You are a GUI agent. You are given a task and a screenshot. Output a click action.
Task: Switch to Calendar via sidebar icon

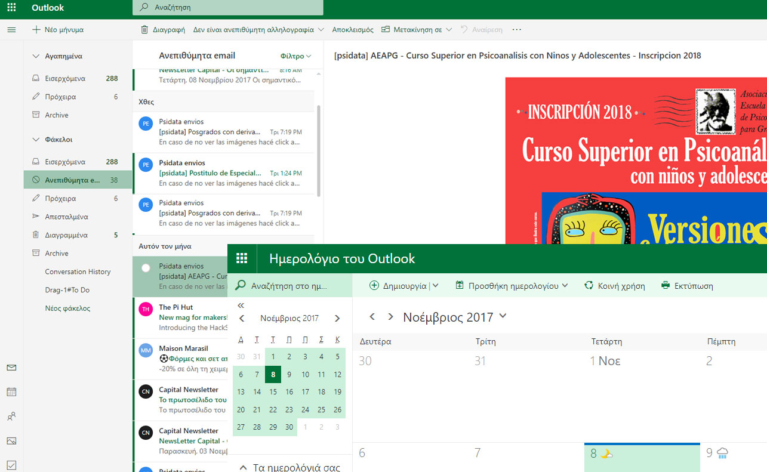tap(11, 392)
